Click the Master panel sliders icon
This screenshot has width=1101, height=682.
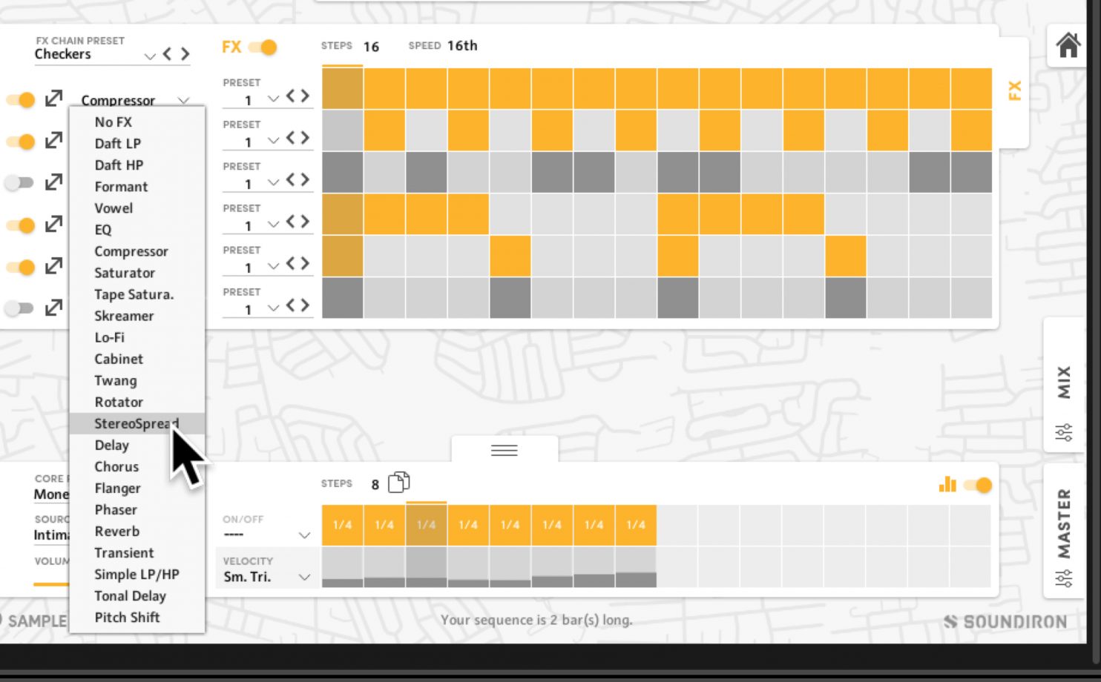coord(1064,577)
